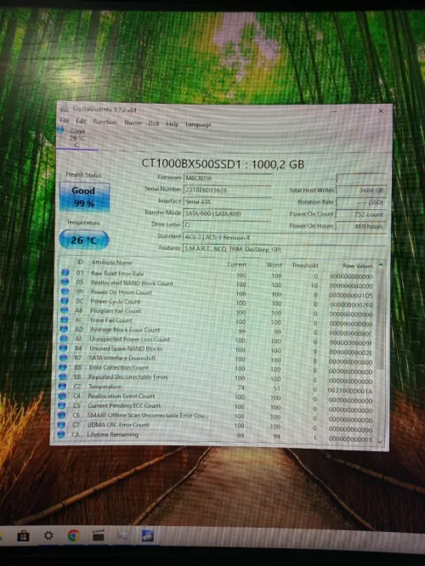Viewport: 425px width, 566px height.
Task: Click status icon for Power Cycle Count
Action: [x=65, y=301]
